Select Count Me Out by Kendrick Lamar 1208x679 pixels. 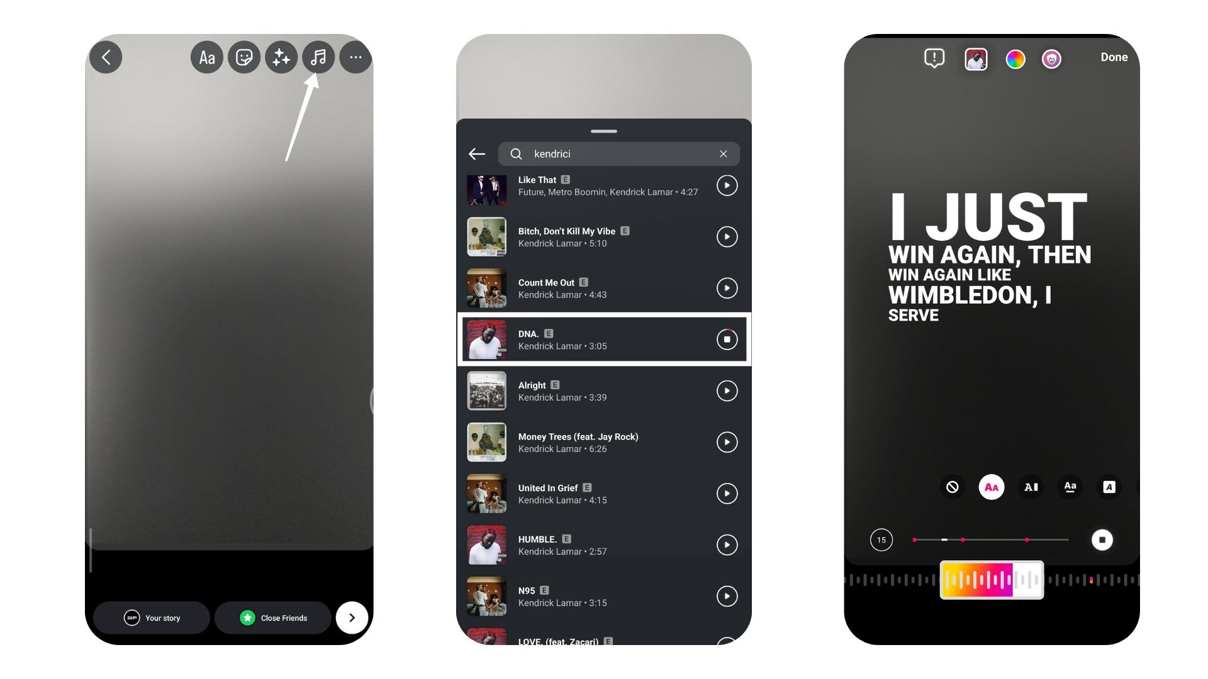(603, 288)
